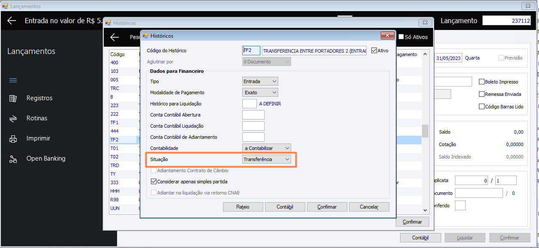
Task: Open the Modalidade de Pagamento dropdown
Action: 260,93
